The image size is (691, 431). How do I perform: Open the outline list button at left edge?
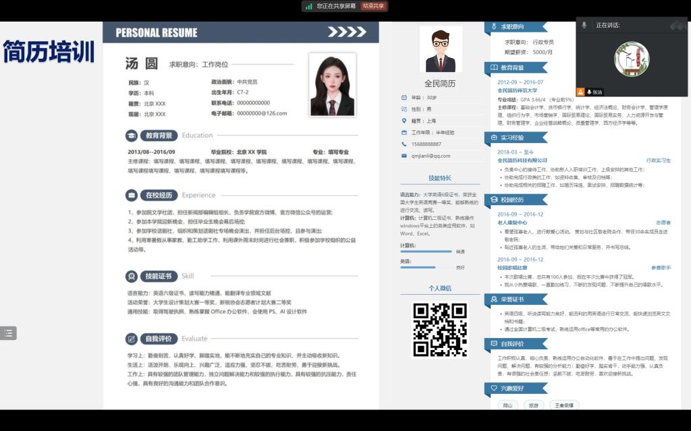(8, 333)
